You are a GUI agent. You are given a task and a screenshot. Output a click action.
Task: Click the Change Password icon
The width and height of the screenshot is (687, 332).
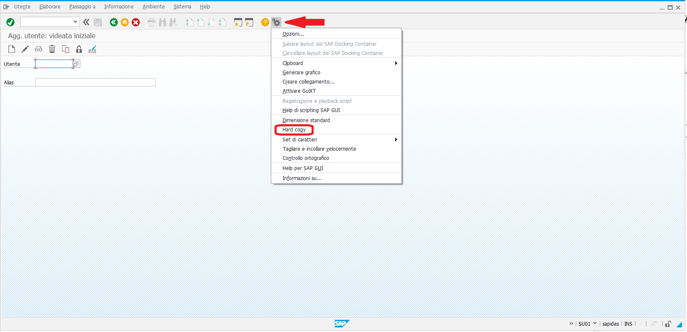click(x=92, y=49)
